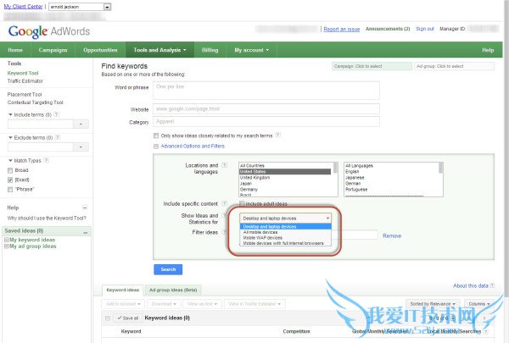Open the Home tab
Screen dimensions: 509x343
point(15,50)
